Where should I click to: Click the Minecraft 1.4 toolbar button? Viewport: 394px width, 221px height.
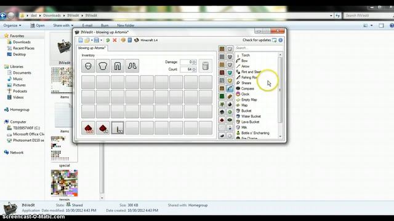146,40
